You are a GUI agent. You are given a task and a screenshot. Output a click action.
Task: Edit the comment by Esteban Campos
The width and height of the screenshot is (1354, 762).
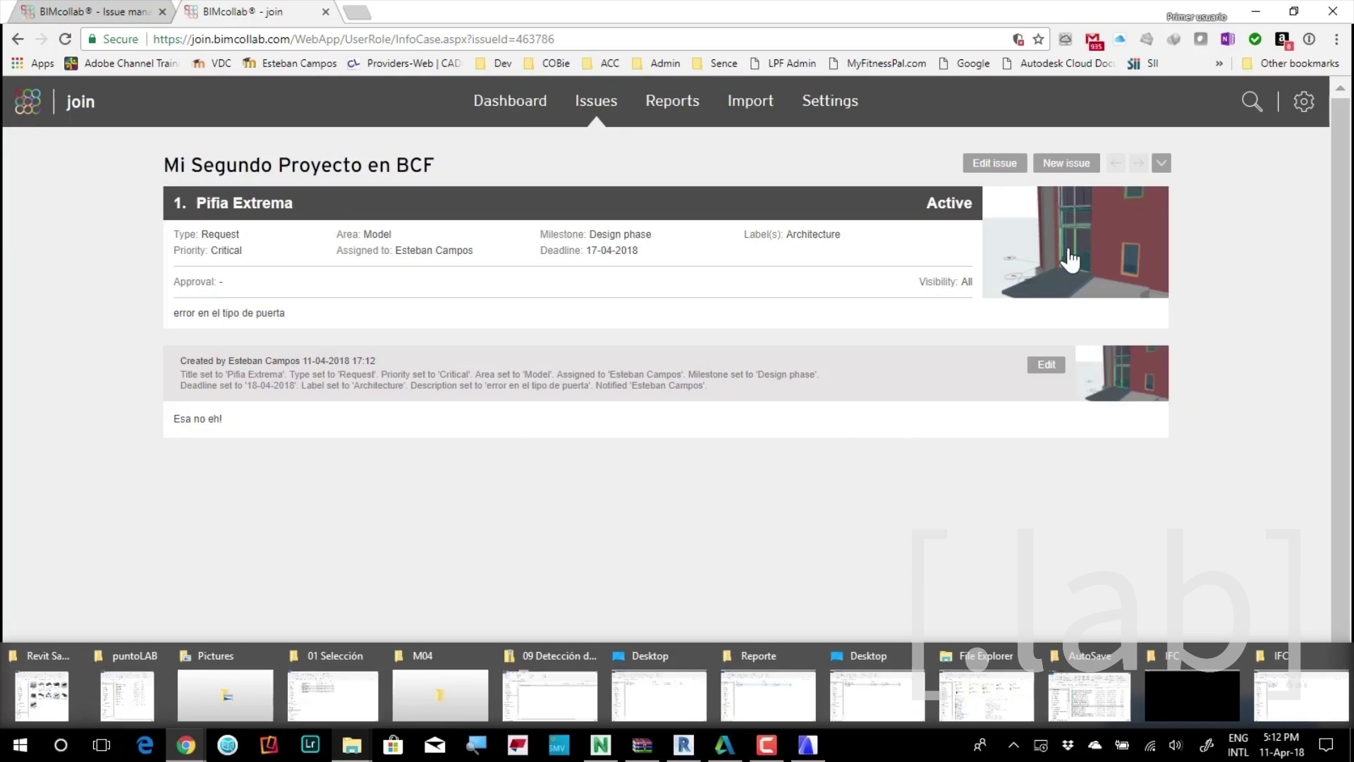click(x=1046, y=365)
